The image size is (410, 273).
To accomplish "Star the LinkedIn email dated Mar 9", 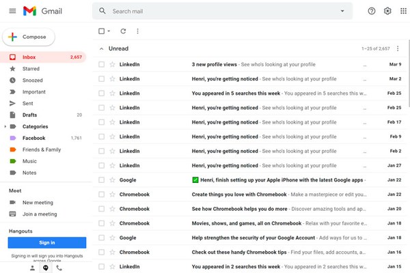I will tap(112, 64).
